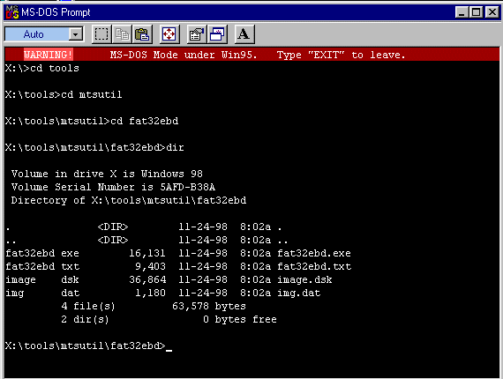Open the Properties toolbar icon

197,34
